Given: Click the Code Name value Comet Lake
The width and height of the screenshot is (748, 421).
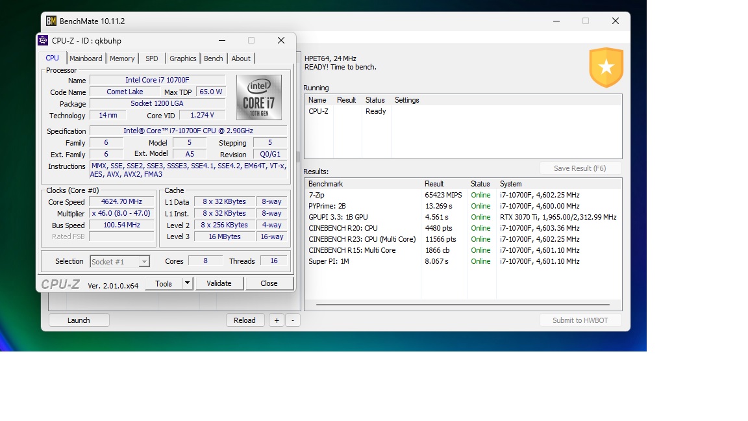Looking at the screenshot, I should pos(125,92).
